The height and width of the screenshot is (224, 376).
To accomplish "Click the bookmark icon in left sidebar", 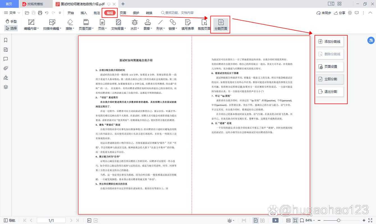I will 6,40.
